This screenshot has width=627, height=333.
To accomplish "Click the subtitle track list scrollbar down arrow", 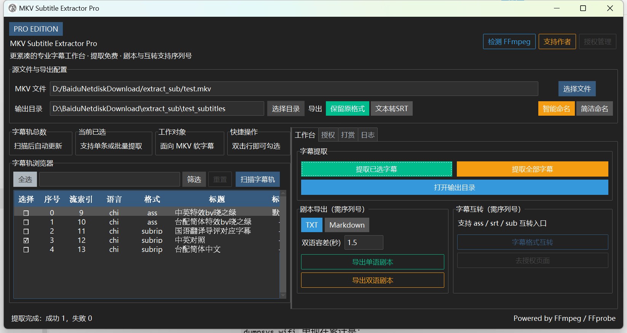I will 283,295.
